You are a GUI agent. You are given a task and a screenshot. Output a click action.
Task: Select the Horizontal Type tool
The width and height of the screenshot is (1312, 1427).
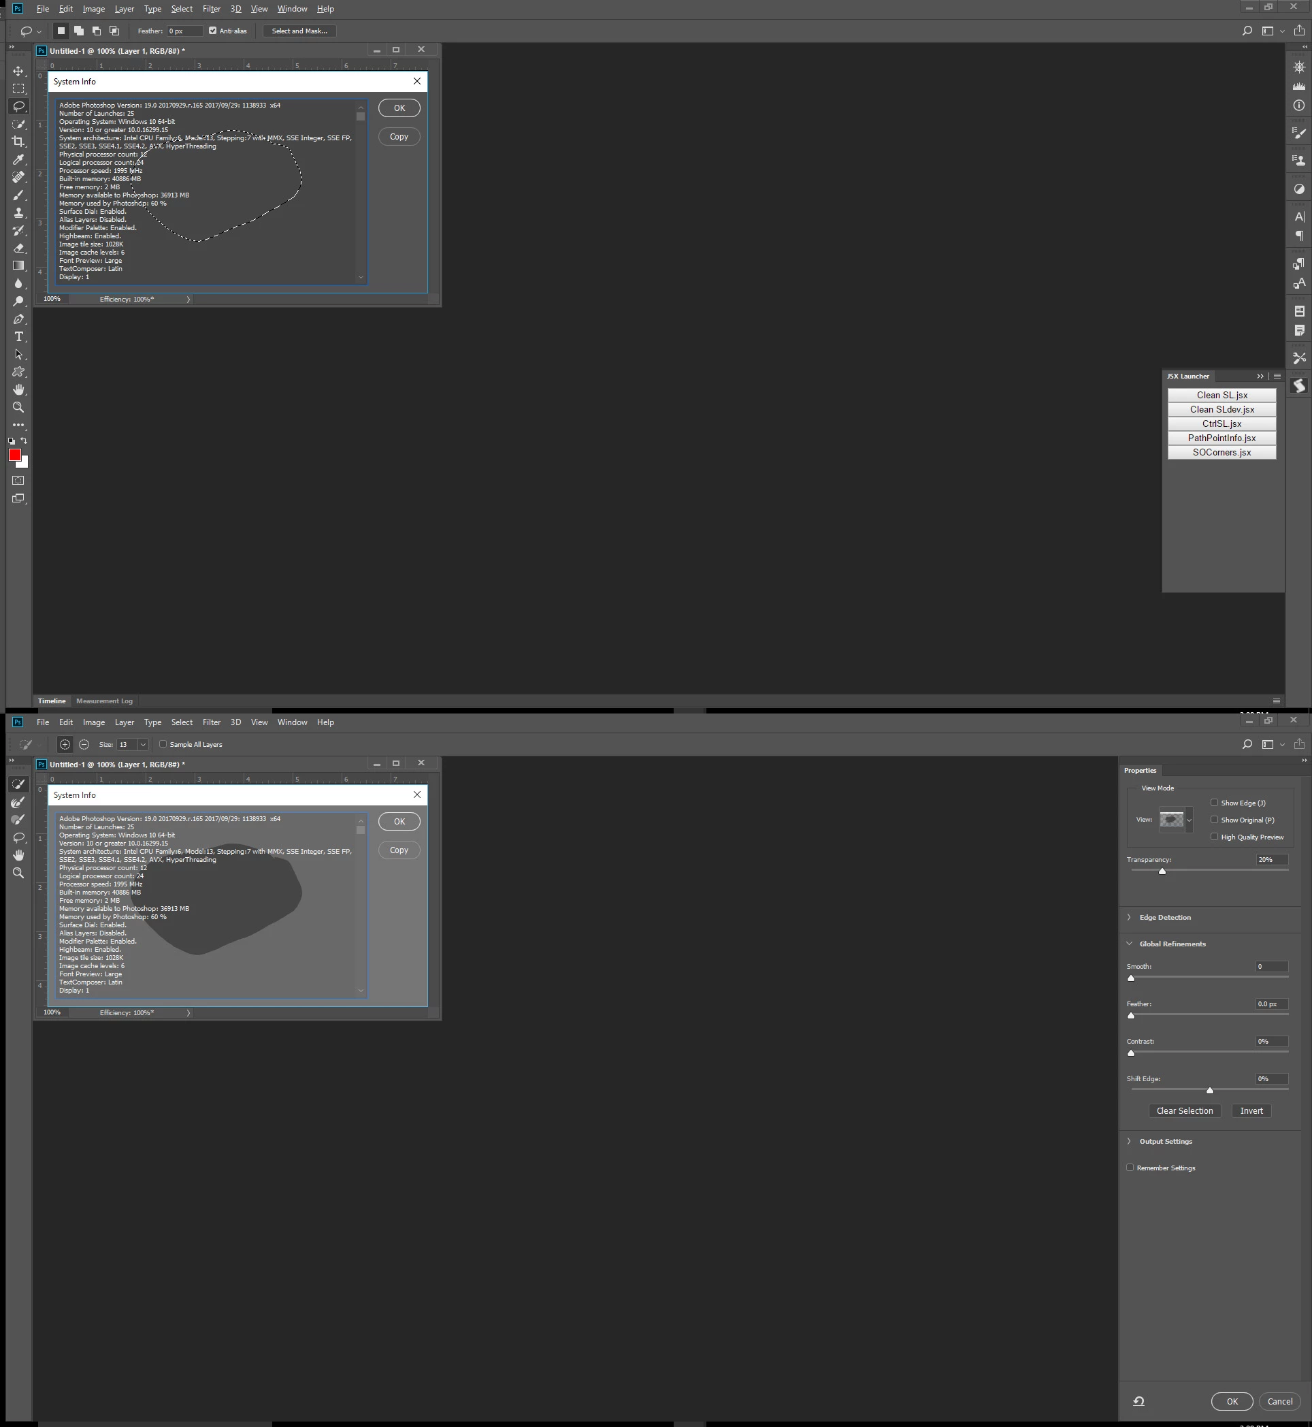click(x=18, y=337)
